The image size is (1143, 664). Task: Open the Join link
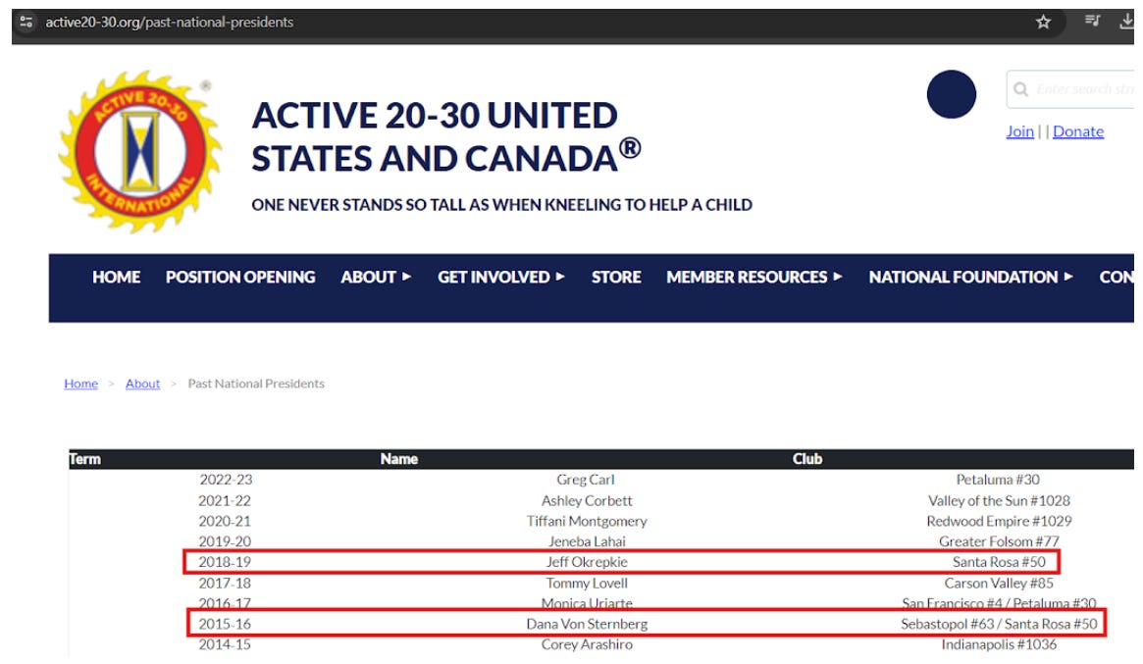point(1019,131)
